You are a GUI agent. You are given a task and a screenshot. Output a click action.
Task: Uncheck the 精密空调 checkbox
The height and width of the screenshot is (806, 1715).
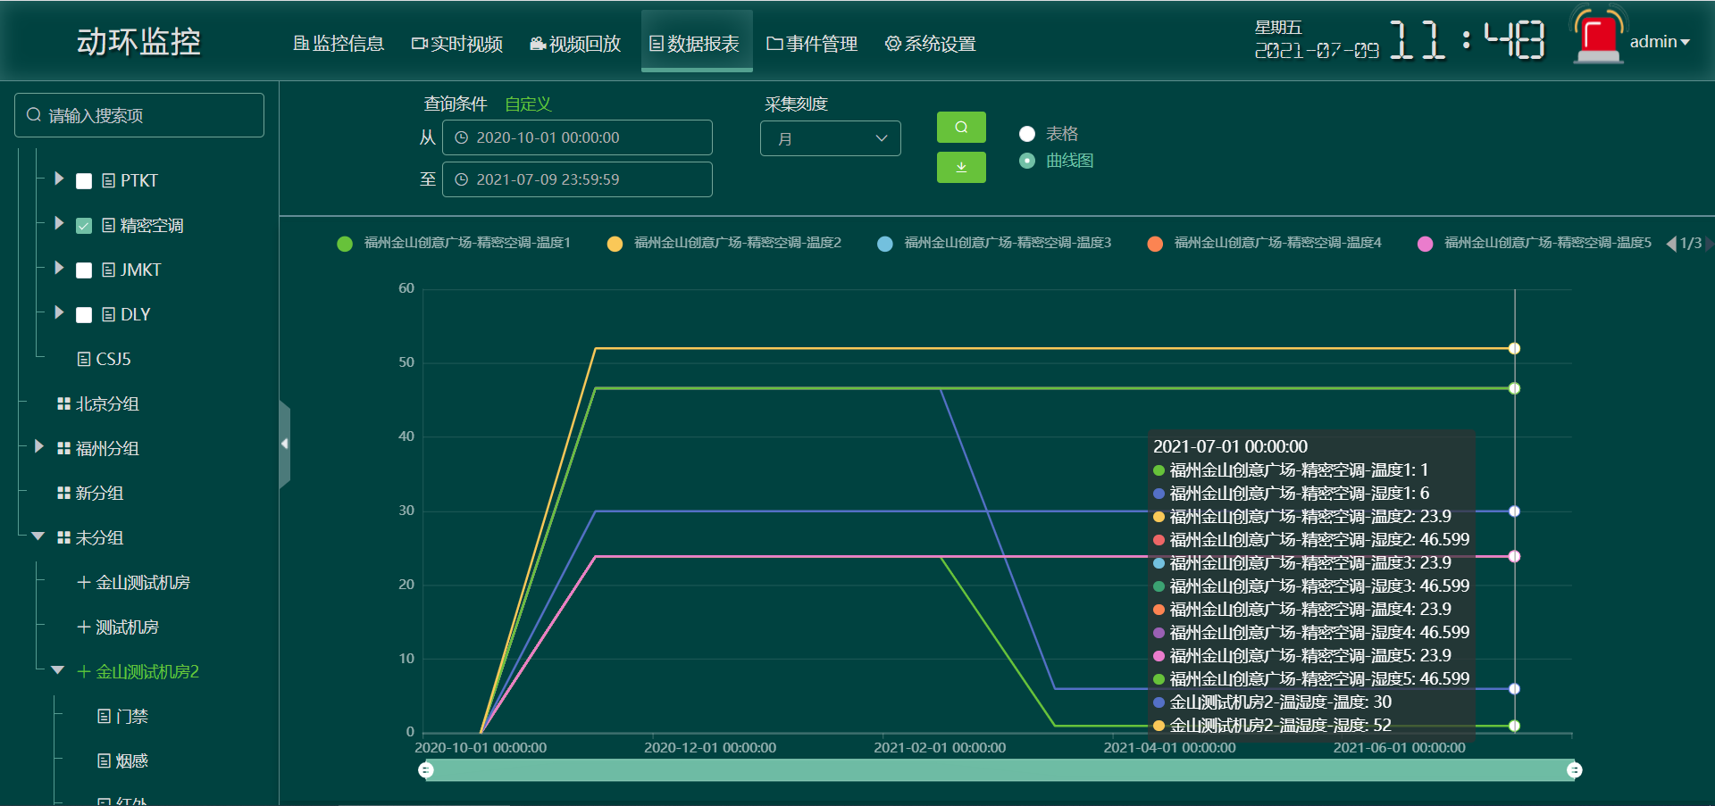pos(84,226)
